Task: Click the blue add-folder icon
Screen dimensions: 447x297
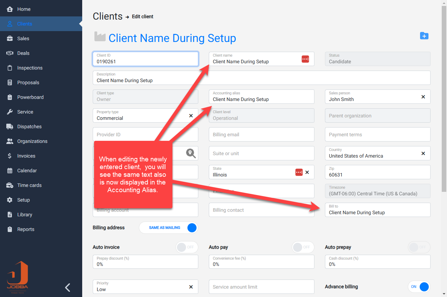Action: click(424, 36)
